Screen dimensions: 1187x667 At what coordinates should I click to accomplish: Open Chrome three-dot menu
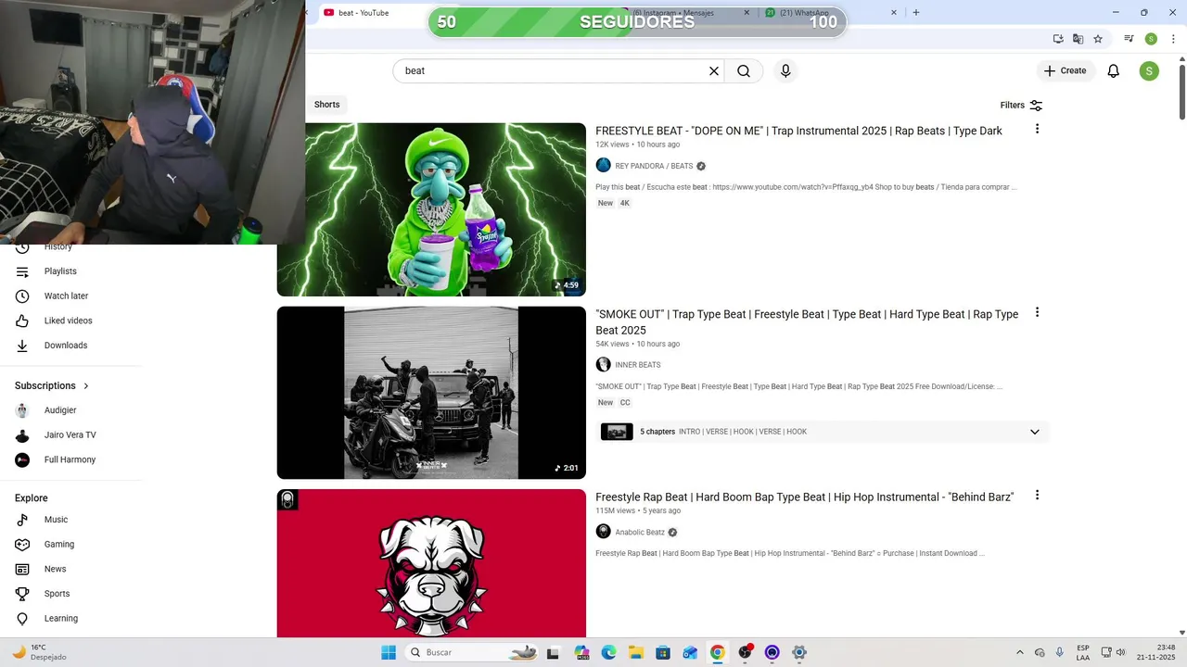[x=1173, y=39]
